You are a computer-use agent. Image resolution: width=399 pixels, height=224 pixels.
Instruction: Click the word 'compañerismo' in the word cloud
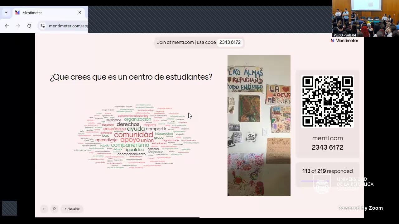(130, 145)
